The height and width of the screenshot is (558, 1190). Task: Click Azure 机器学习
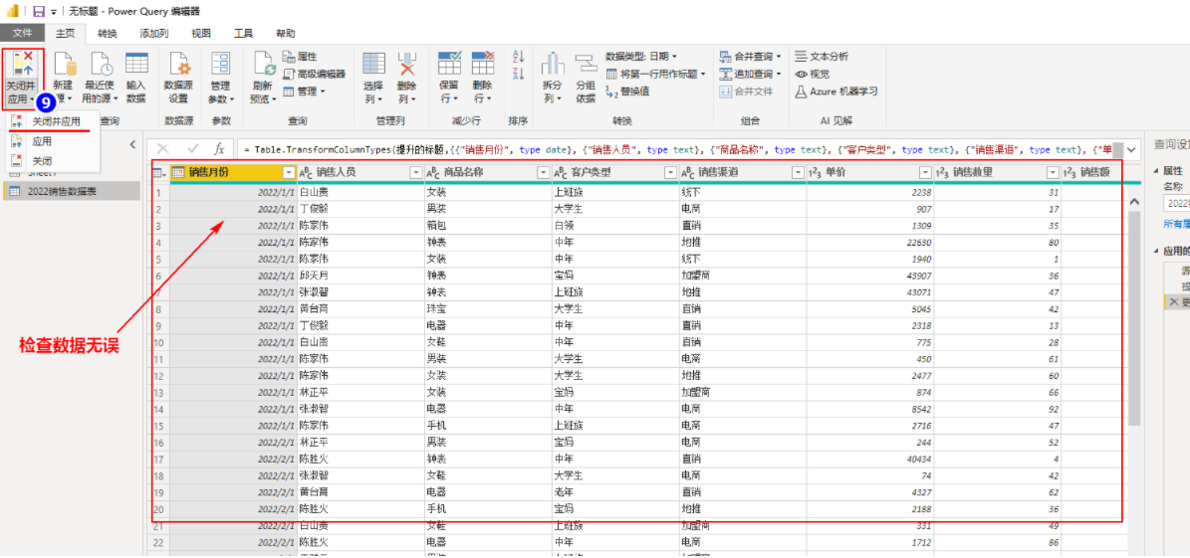tap(836, 91)
